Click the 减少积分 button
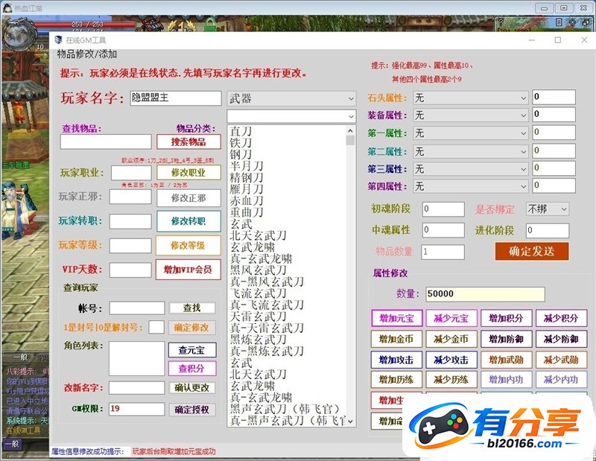Screen dimensions: 596x461 pyautogui.click(x=561, y=318)
